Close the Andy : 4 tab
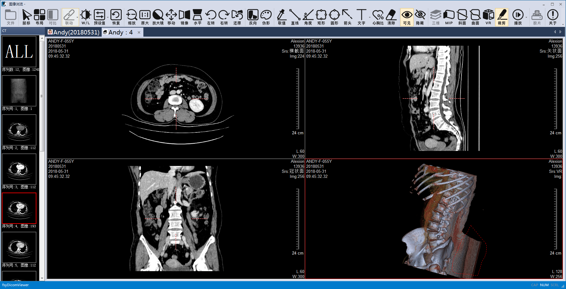This screenshot has height=289, width=566. [x=139, y=32]
